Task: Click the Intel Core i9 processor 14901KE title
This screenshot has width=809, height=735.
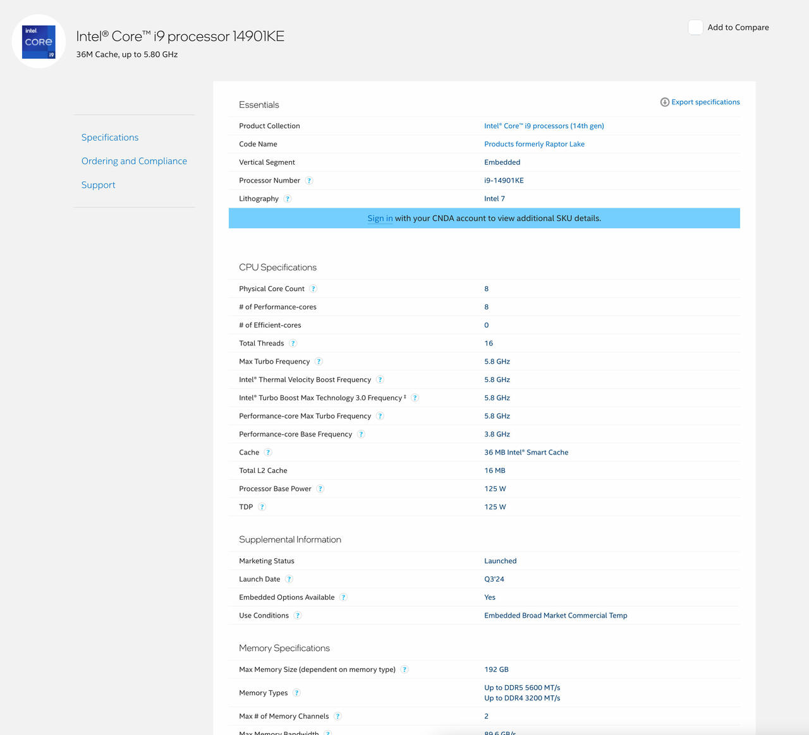Action: (x=180, y=37)
